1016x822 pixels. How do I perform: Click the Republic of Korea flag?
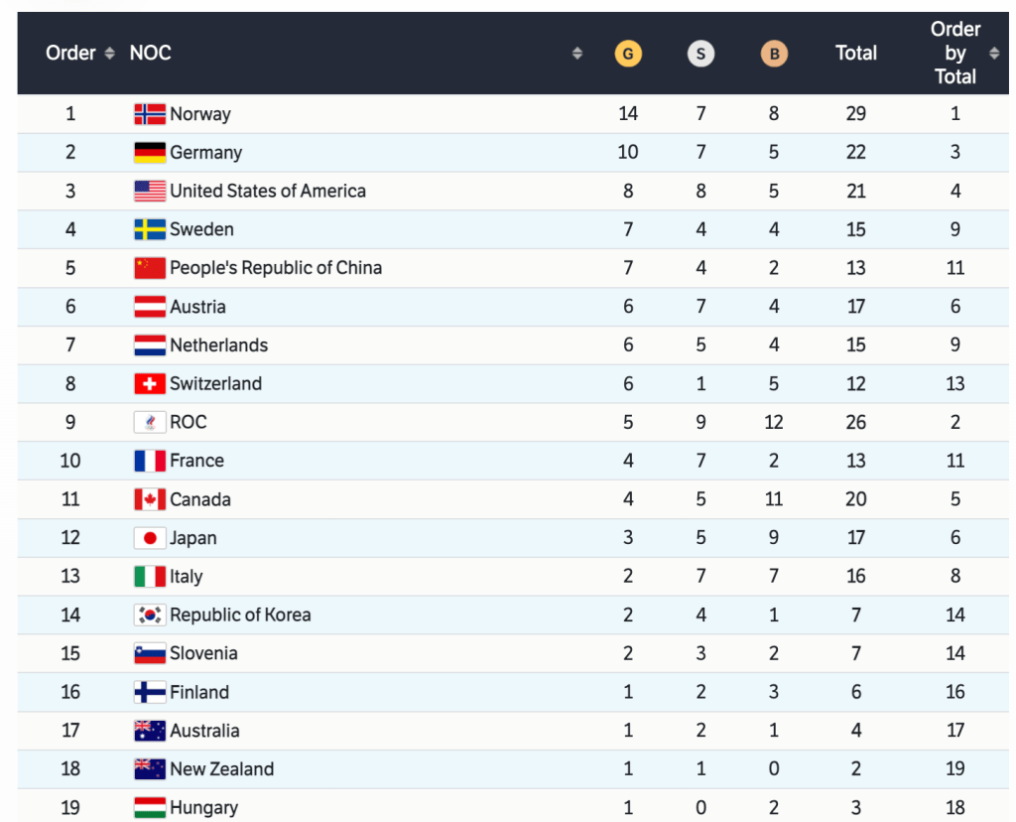(x=150, y=616)
